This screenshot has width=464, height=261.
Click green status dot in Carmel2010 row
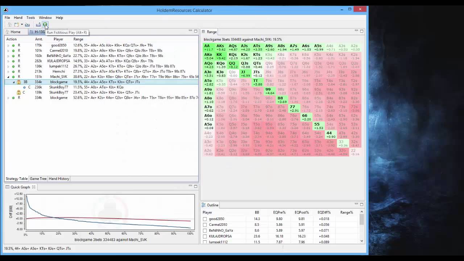pos(13,51)
